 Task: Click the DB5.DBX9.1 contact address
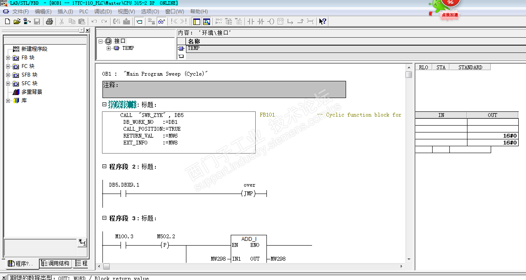[124, 185]
